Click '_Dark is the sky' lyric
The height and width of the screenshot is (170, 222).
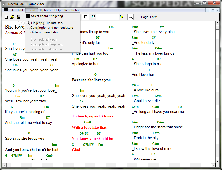point(145,138)
